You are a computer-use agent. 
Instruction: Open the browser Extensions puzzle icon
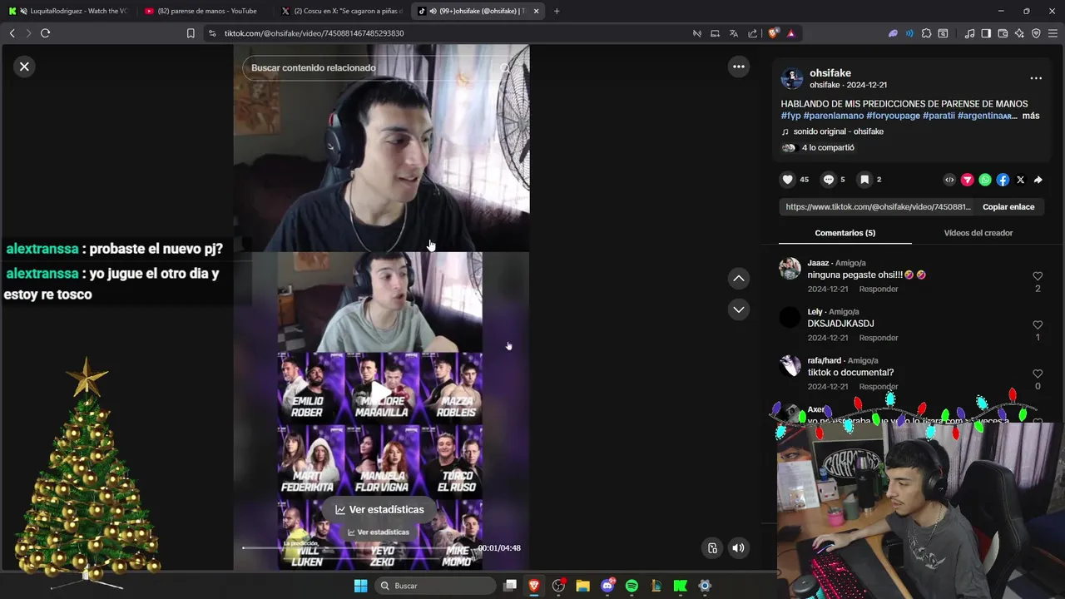point(926,33)
